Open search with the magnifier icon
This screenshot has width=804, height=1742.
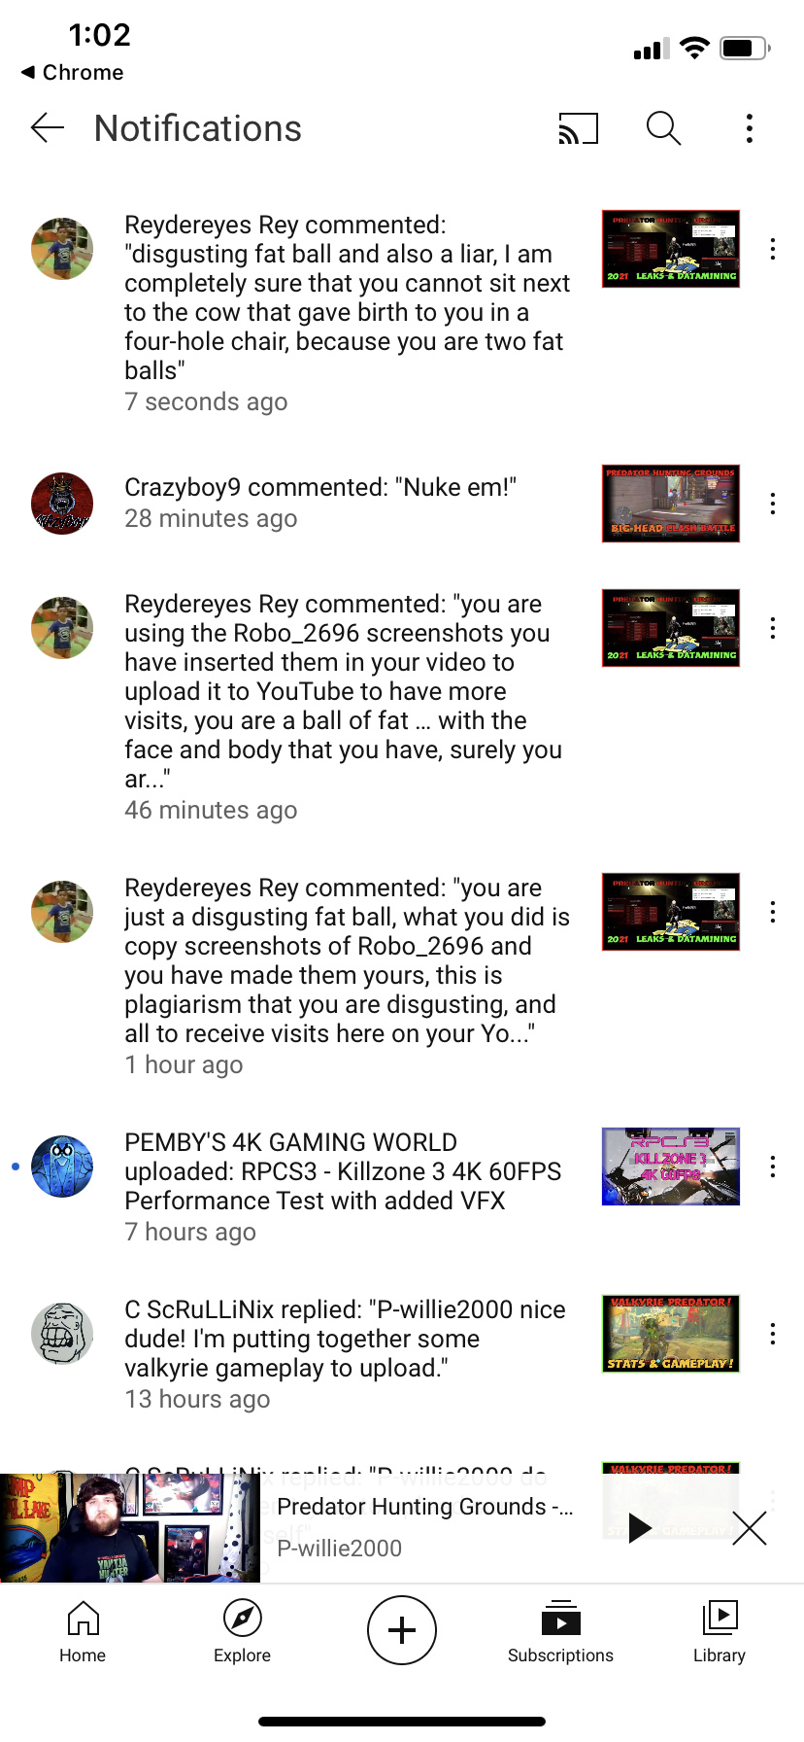[663, 128]
